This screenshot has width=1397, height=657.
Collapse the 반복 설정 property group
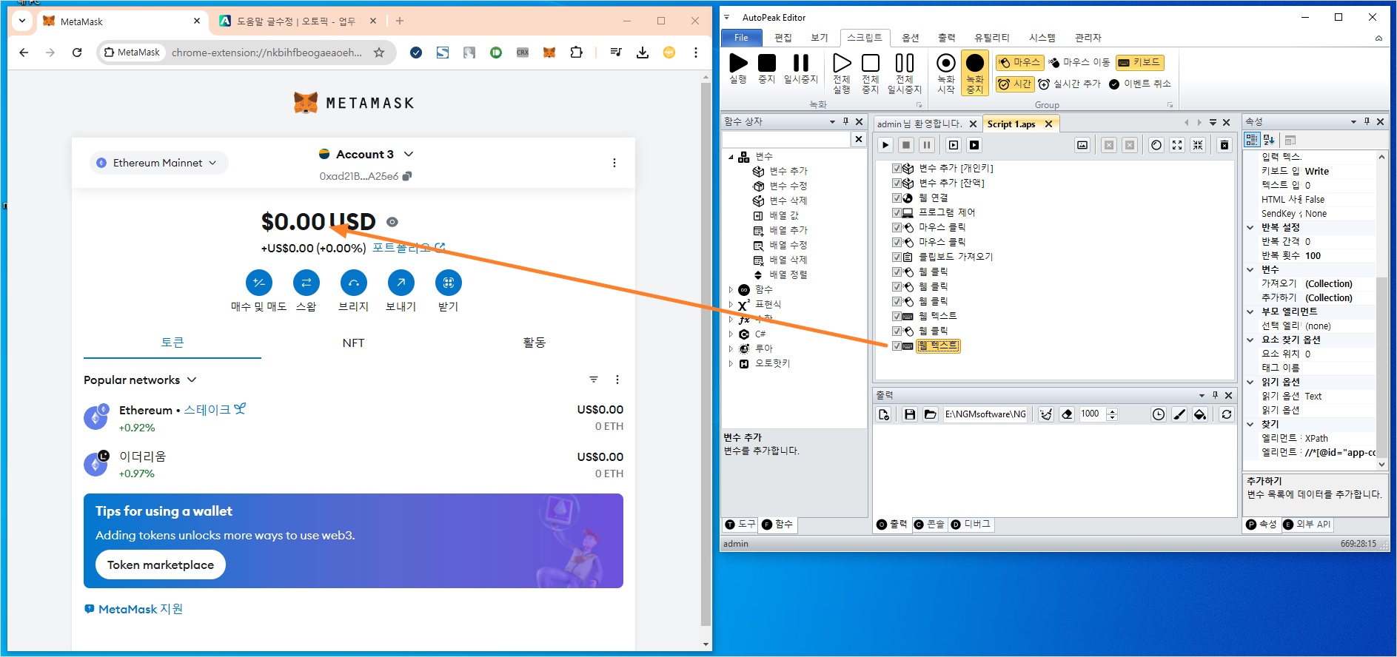1250,228
